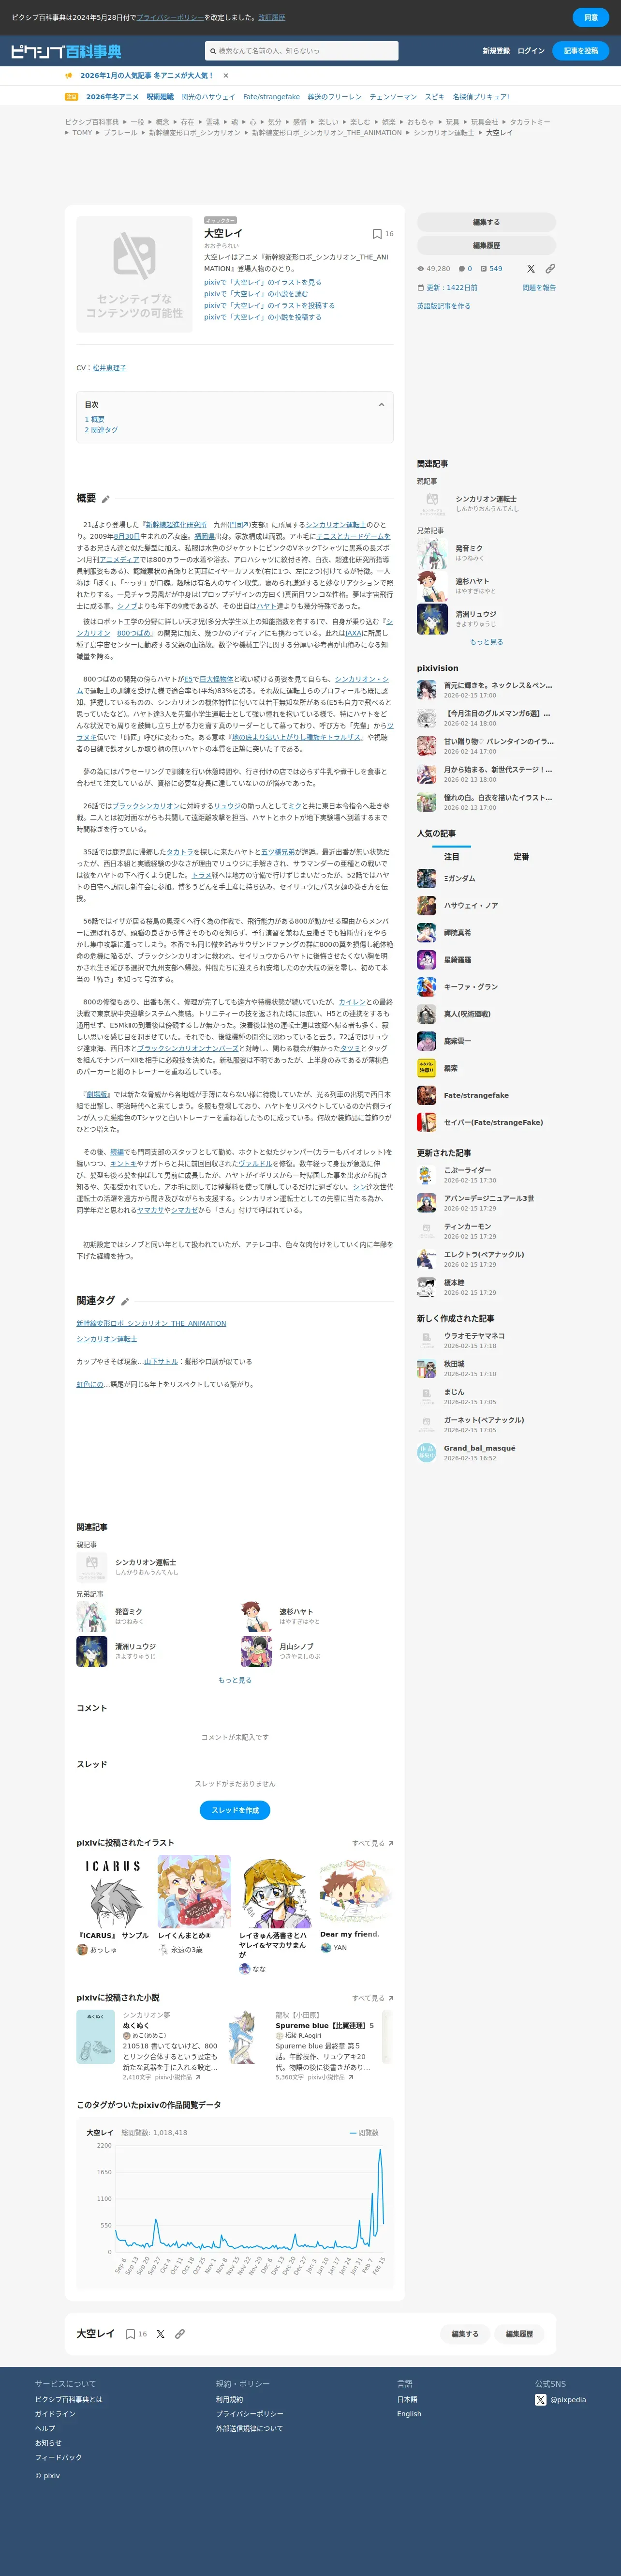Switch to the 注目 tab in popular articles
The height and width of the screenshot is (2576, 621).
452,857
